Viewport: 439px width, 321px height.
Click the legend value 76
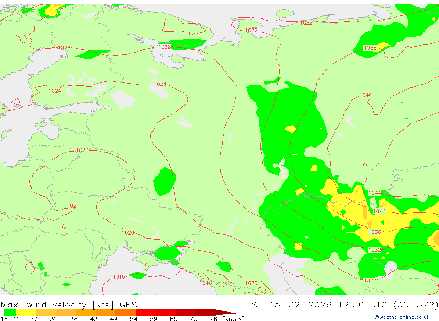point(213,319)
